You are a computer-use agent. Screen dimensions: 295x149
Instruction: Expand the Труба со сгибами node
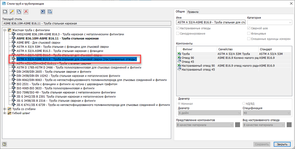pos(5,109)
